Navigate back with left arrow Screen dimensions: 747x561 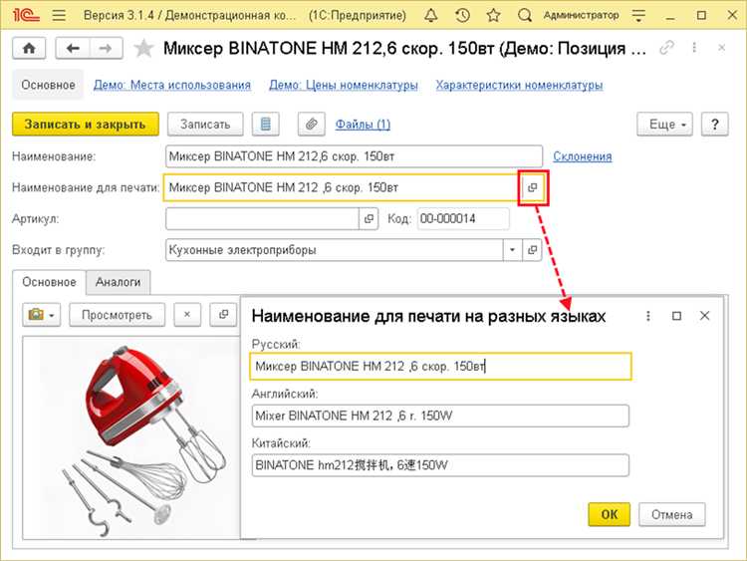[73, 48]
